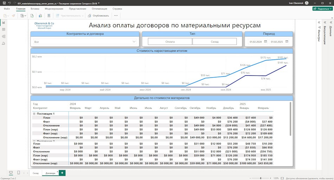Click the calculator New Measure icon
Screen dimensions: 334x180
pyautogui.click(x=49, y=16)
